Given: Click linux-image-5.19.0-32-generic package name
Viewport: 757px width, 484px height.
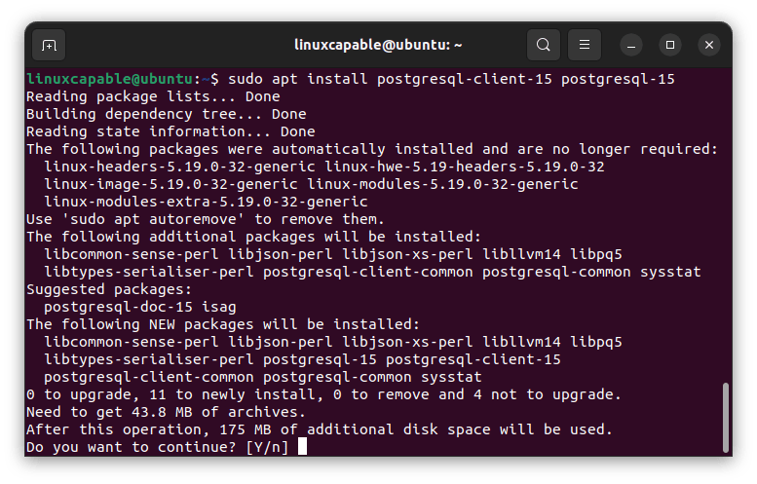Looking at the screenshot, I should 170,184.
